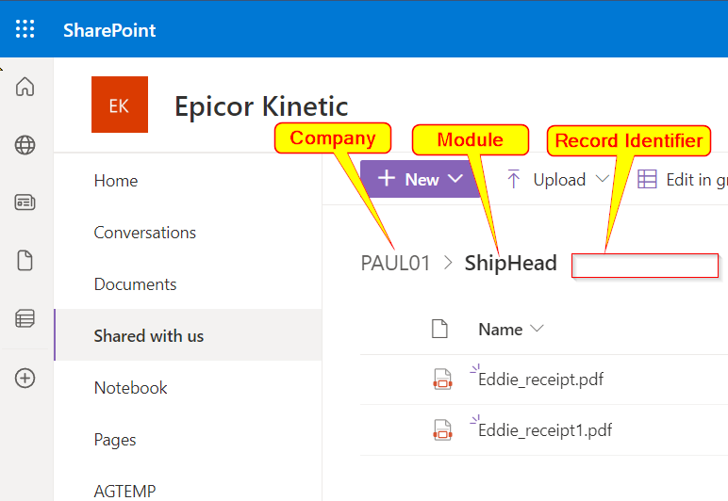Sort by the Name column header
728x501 pixels.
511,330
